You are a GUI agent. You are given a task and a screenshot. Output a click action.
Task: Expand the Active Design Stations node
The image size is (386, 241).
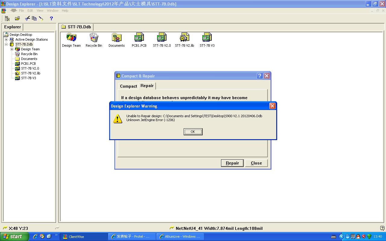[x=6, y=39]
